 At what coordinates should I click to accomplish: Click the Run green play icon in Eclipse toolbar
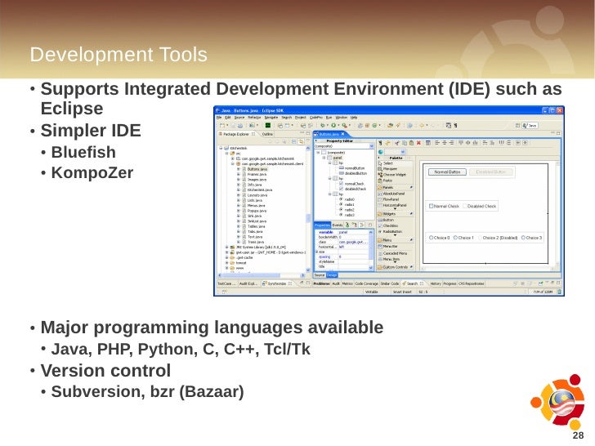333,126
